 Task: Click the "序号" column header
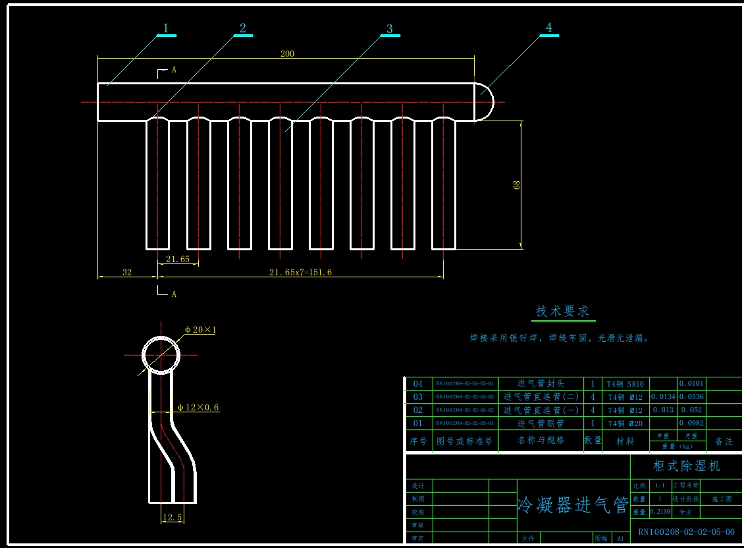tap(419, 441)
